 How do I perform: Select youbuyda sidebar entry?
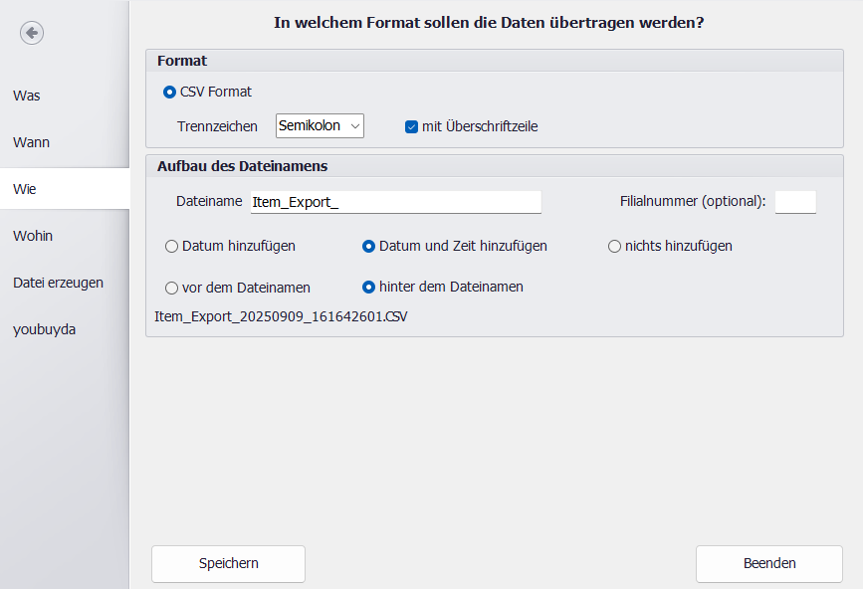(44, 329)
